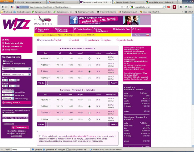Screen dimensions: 194x152
Task: Open the return date calendar icon
Action: click(18, 86)
